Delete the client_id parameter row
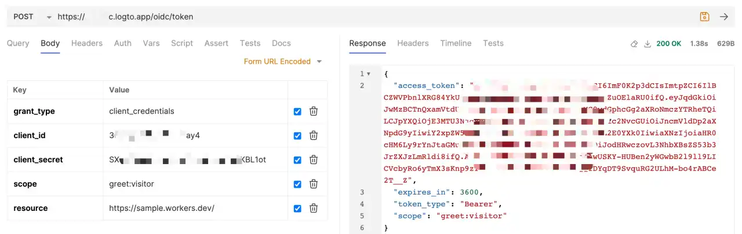The height and width of the screenshot is (234, 742). click(313, 135)
